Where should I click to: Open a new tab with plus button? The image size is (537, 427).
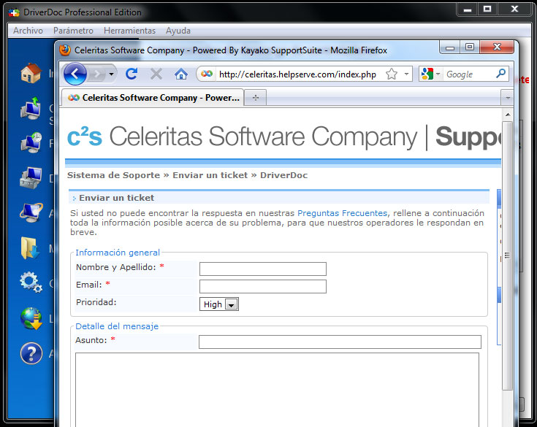(255, 97)
